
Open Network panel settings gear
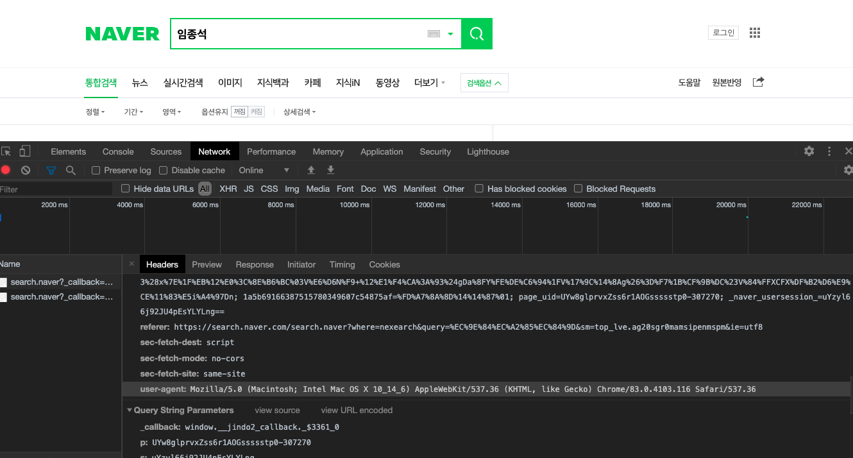848,170
